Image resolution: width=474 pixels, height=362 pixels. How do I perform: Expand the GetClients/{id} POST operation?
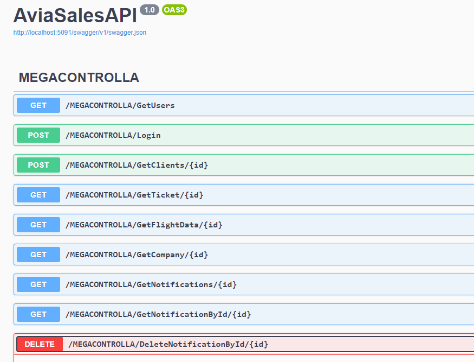pos(244,165)
